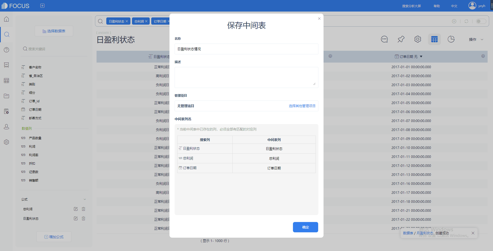Click the new tab plus icon near FOCUS logo

pos(42,6)
